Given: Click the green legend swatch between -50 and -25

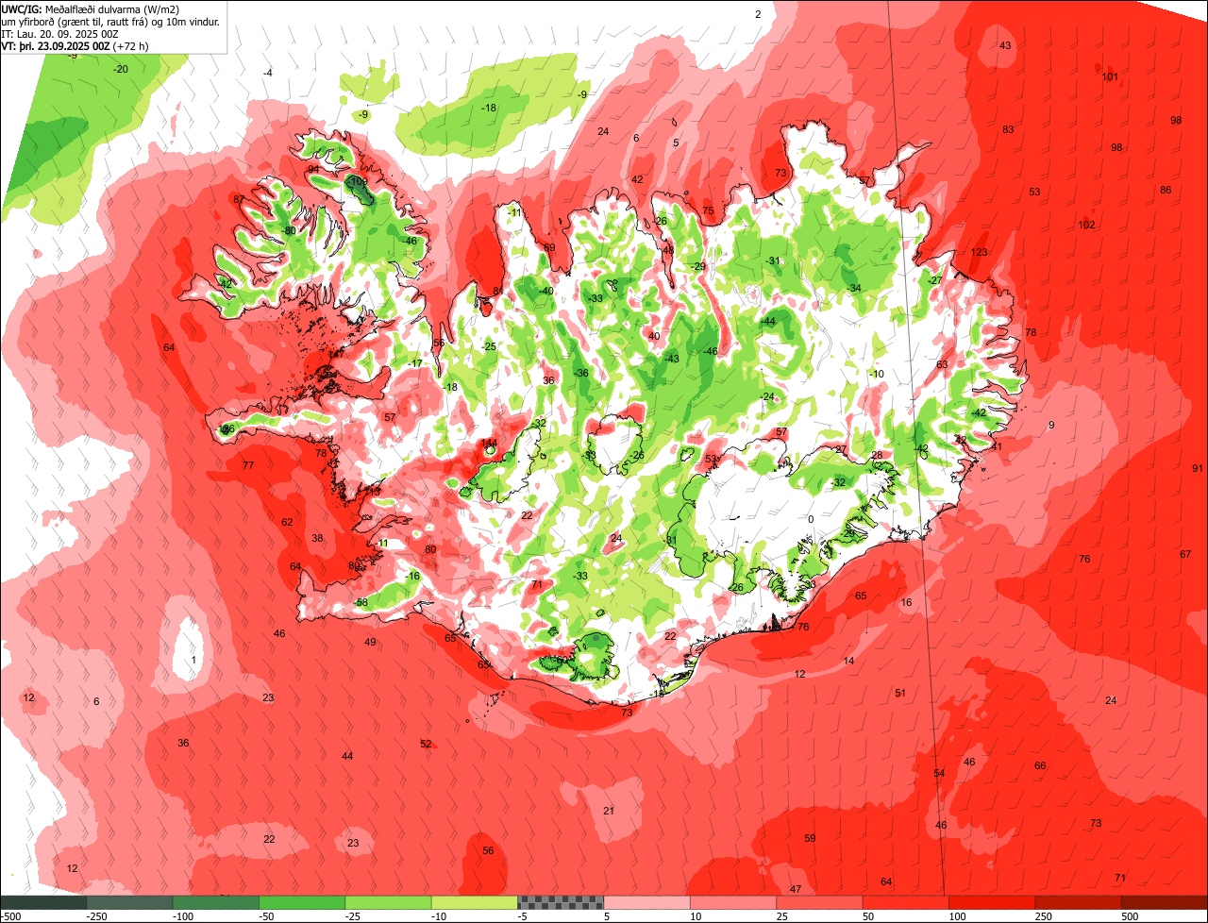Looking at the screenshot, I should pyautogui.click(x=302, y=902).
